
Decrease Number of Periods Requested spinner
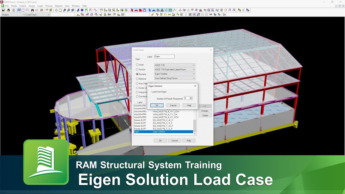click(191, 99)
